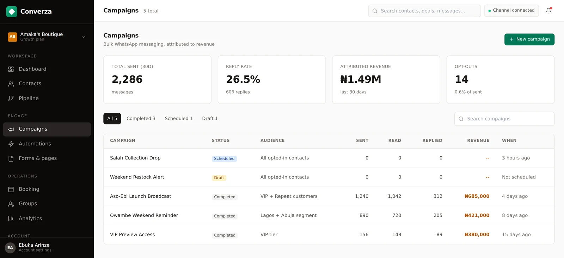The image size is (564, 258).
Task: Click the AB workspace avatar
Action: point(12,37)
